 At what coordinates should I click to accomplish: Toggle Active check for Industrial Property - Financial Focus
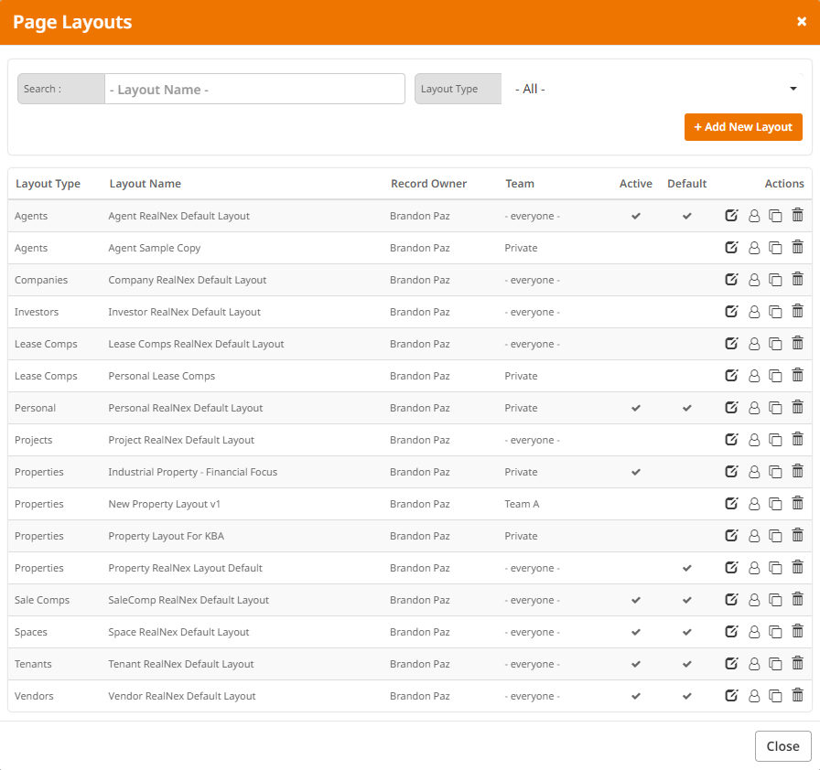tap(636, 472)
